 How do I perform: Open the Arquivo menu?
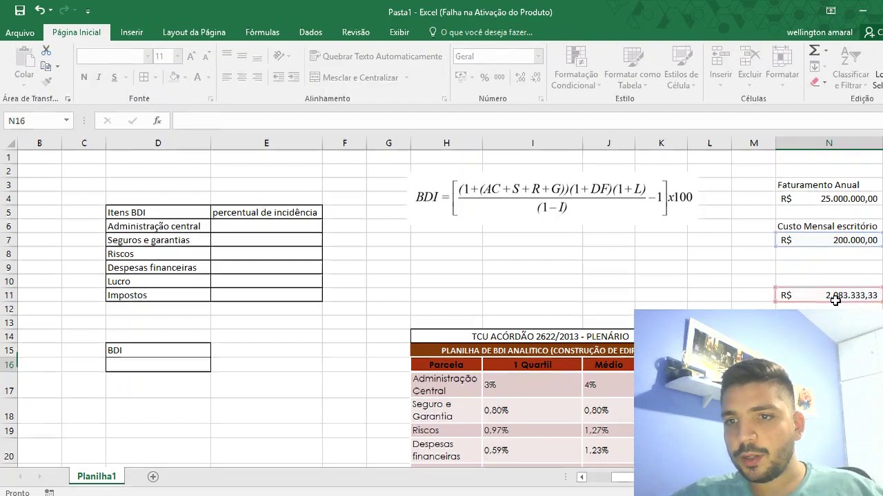(x=20, y=32)
